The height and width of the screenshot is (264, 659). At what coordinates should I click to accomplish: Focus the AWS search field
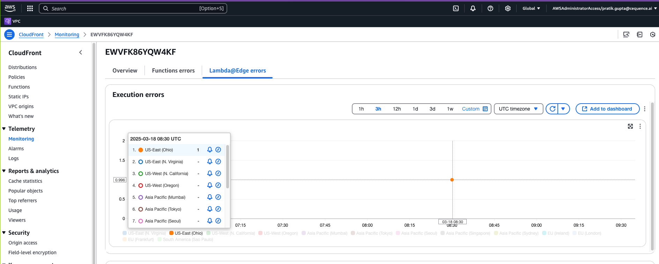(x=133, y=8)
